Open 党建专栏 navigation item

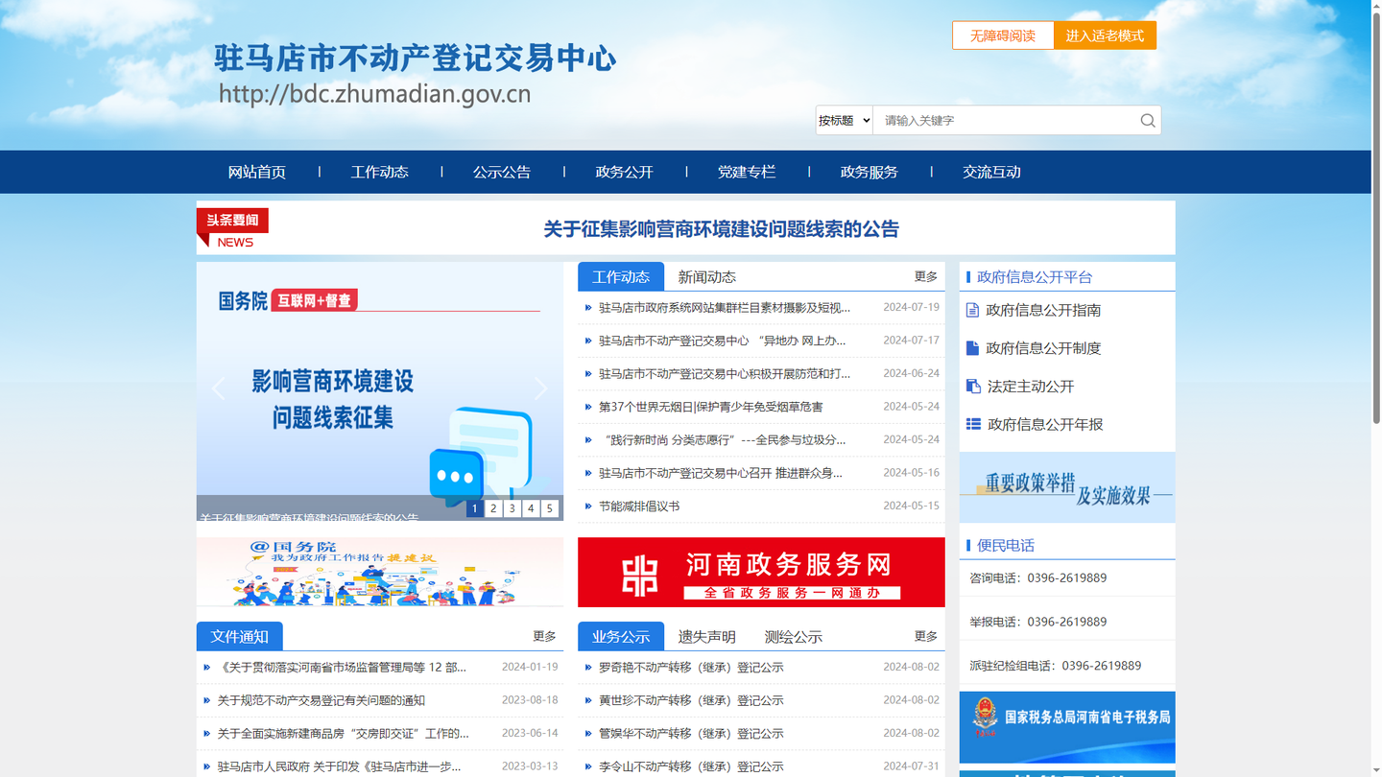747,172
